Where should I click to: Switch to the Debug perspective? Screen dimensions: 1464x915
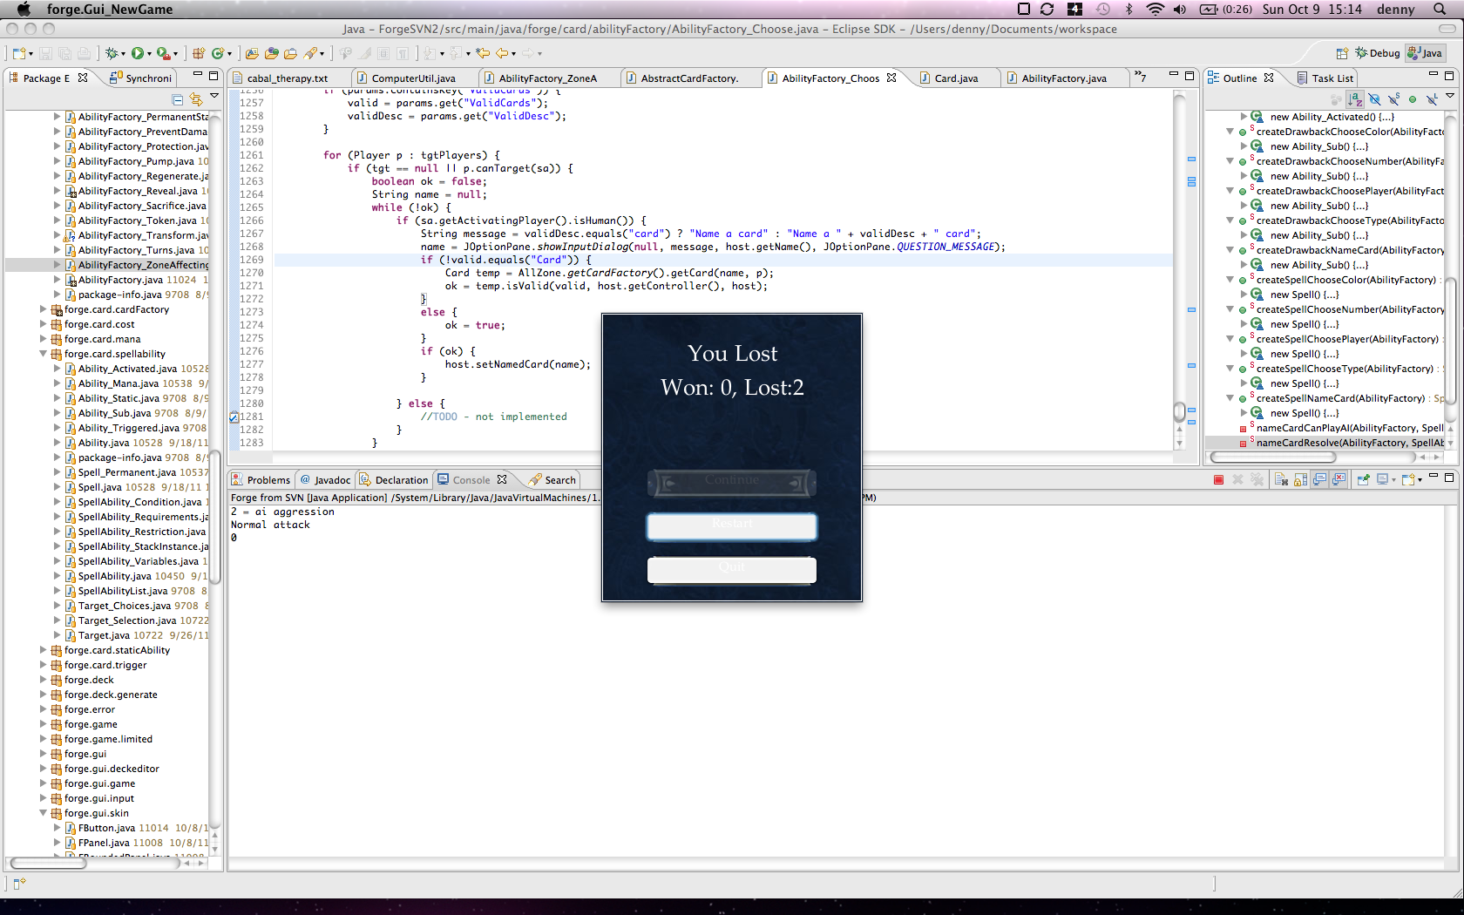coord(1377,53)
